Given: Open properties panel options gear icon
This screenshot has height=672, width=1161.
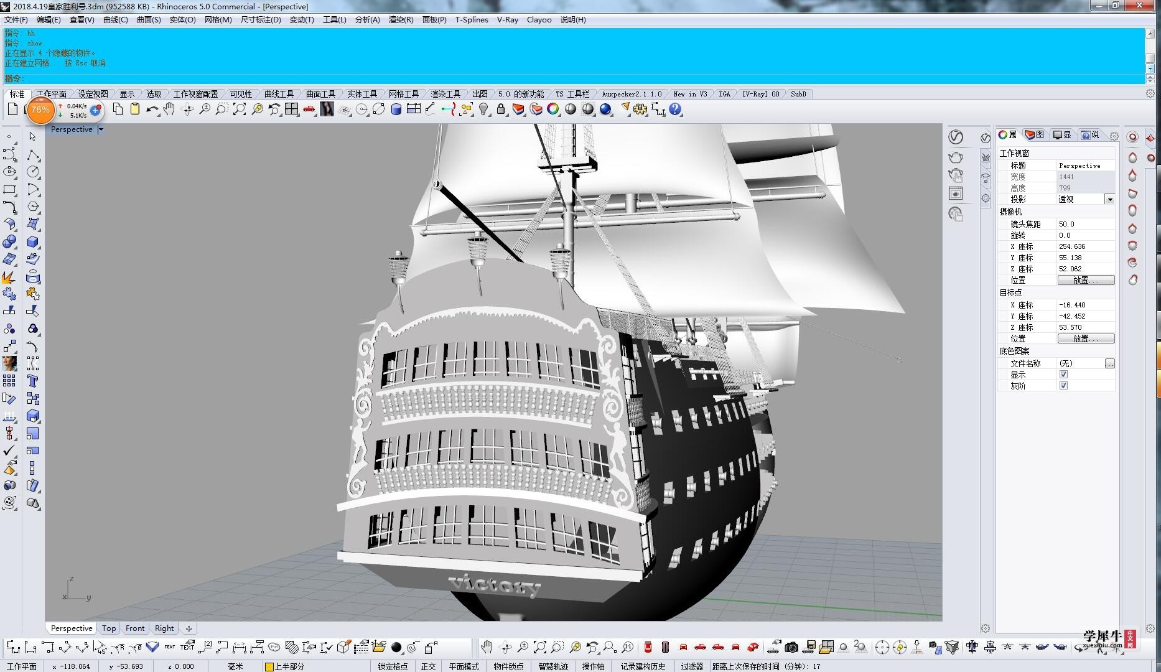Looking at the screenshot, I should click(1114, 136).
